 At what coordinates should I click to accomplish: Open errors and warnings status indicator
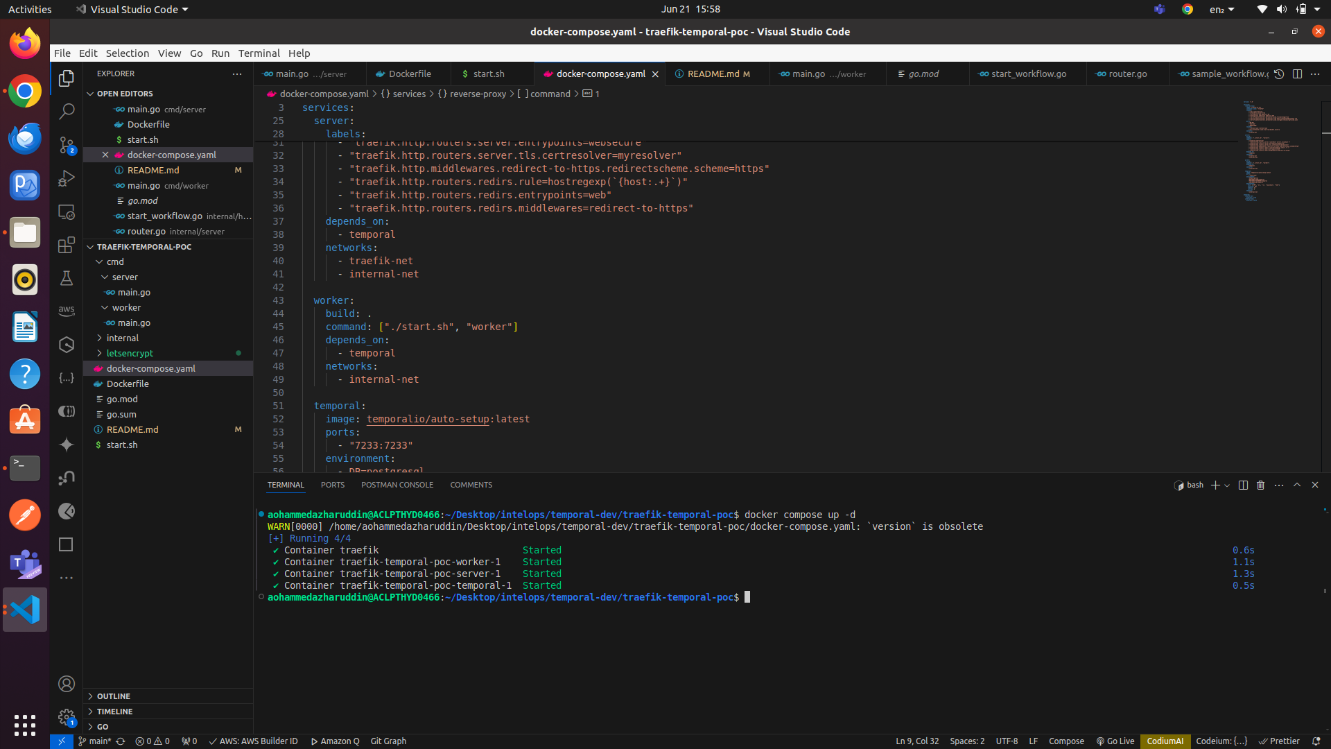click(x=153, y=741)
